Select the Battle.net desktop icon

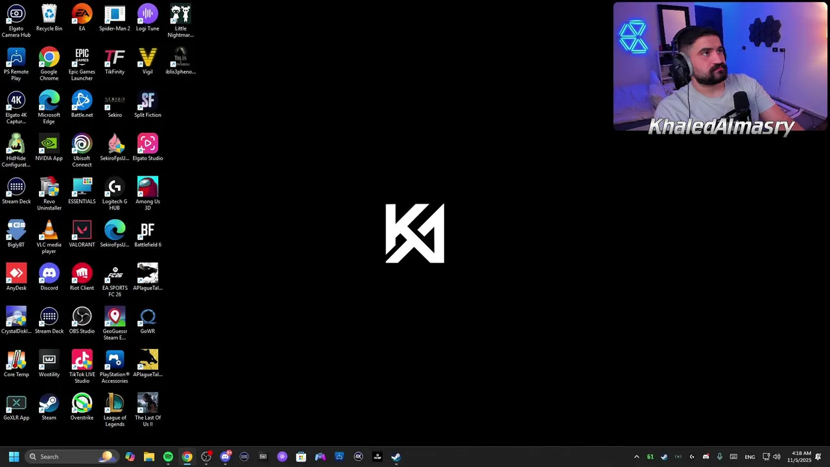pyautogui.click(x=82, y=104)
